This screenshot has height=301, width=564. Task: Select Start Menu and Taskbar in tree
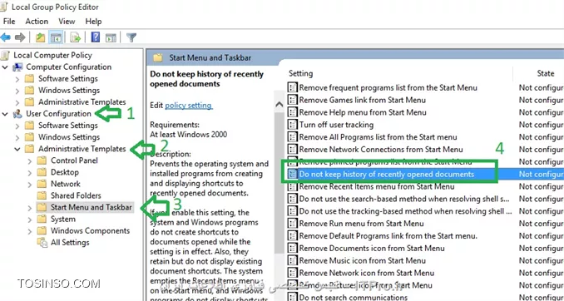(92, 208)
